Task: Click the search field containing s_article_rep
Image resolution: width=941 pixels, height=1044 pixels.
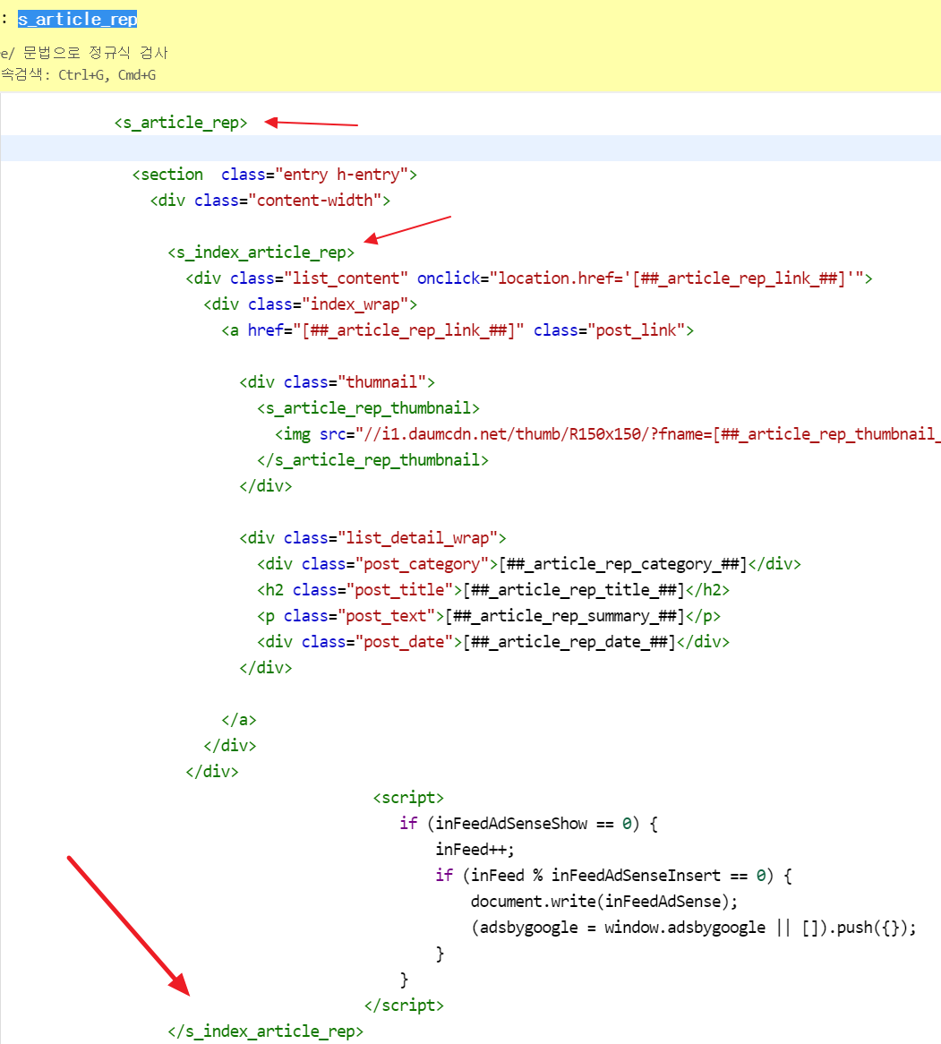Action: pos(77,20)
